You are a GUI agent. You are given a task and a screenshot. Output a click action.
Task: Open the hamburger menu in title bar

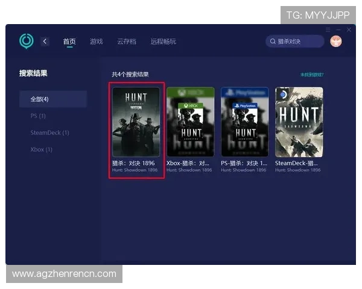328,30
